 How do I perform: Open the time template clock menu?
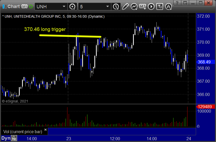click(x=116, y=7)
